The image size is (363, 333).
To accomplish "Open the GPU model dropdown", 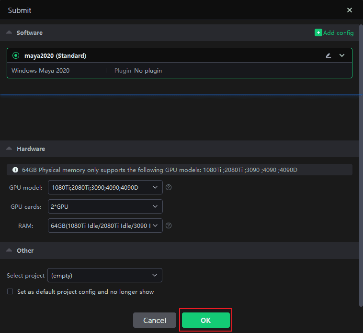I will coord(105,187).
